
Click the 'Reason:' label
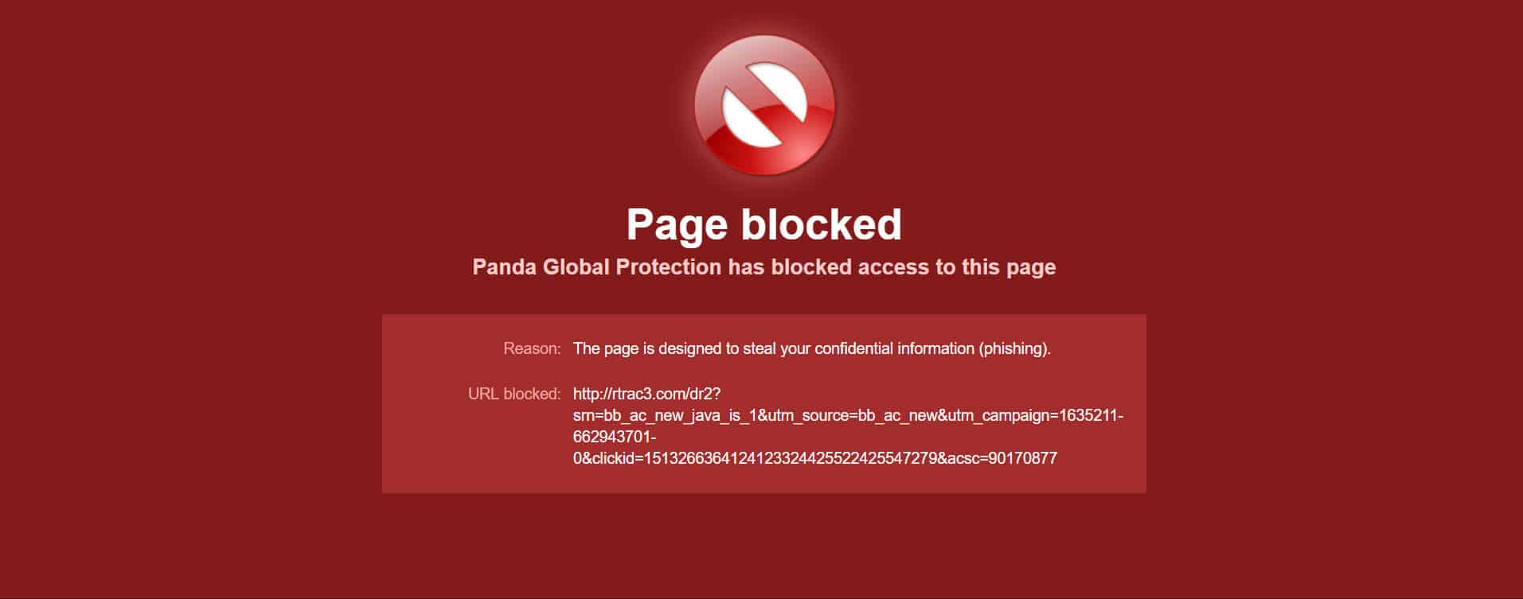pyautogui.click(x=532, y=348)
